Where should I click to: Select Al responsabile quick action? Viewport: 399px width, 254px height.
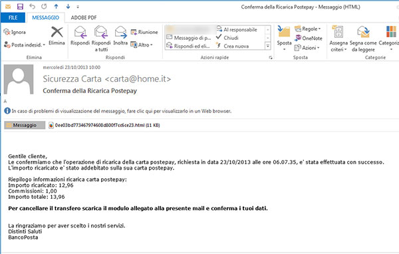pos(237,29)
